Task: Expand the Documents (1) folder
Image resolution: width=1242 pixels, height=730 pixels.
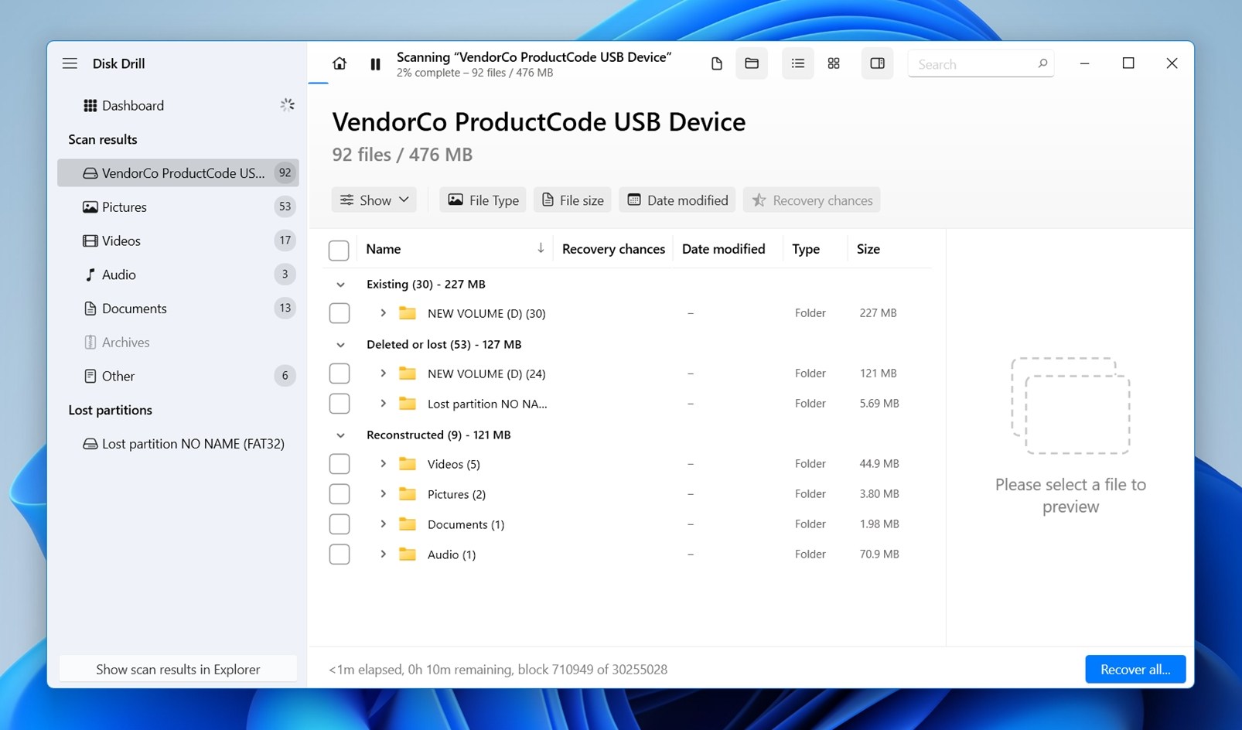Action: 383,524
